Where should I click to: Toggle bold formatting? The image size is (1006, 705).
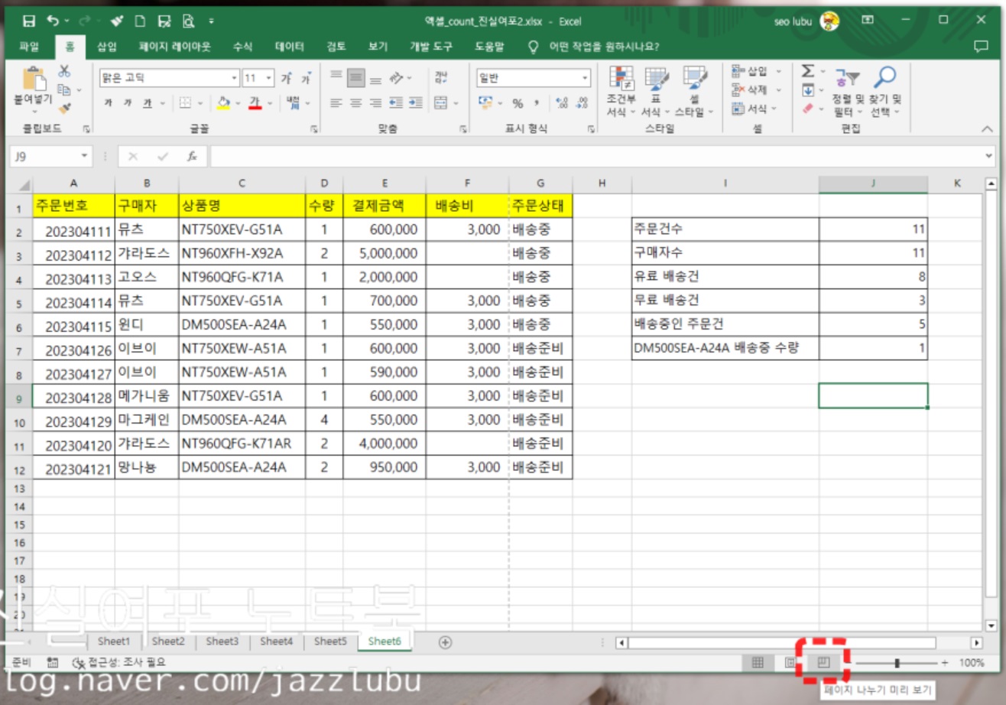[107, 102]
